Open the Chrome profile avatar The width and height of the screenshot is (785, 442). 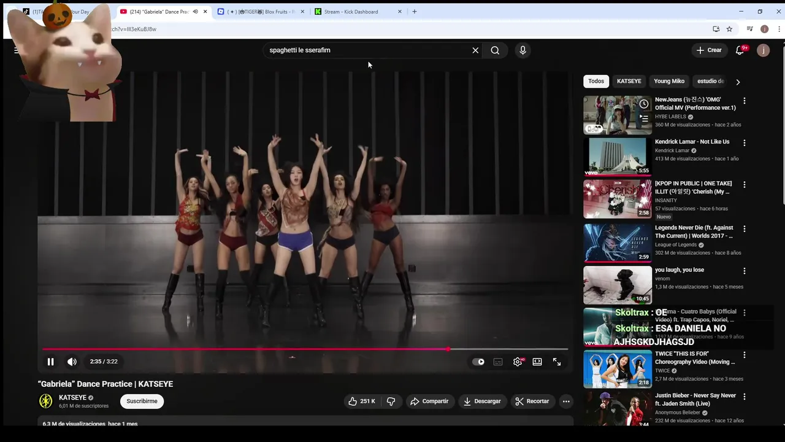click(764, 29)
